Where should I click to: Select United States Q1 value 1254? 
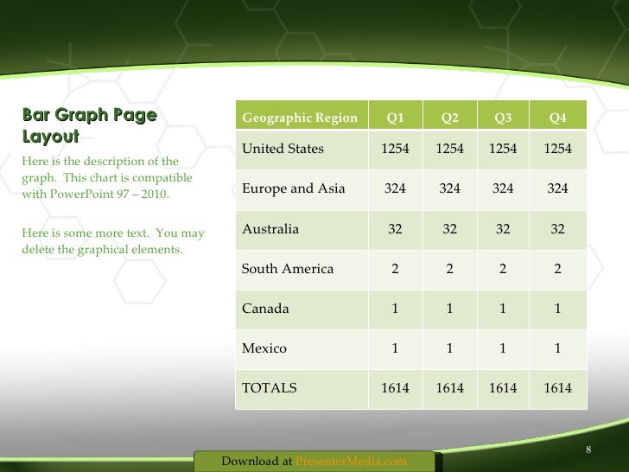tap(396, 150)
